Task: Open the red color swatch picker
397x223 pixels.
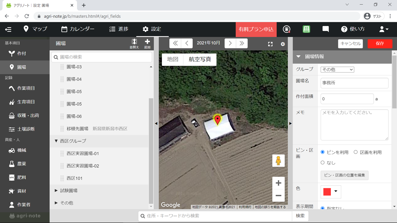Action: [331, 191]
